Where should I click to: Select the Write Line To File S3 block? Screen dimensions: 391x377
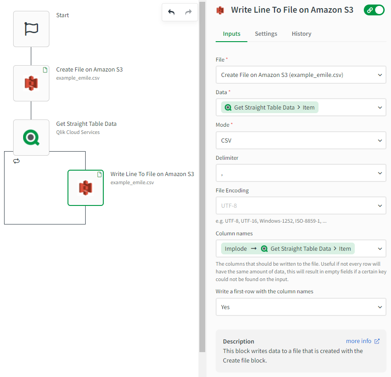point(86,188)
